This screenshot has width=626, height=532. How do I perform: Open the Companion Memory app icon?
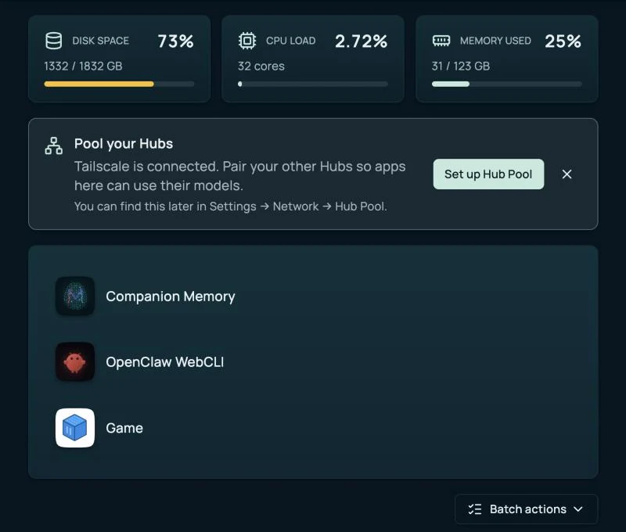coord(75,297)
